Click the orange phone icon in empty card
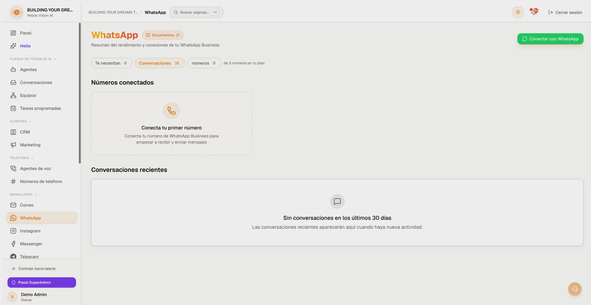This screenshot has height=305, width=591. click(x=171, y=111)
